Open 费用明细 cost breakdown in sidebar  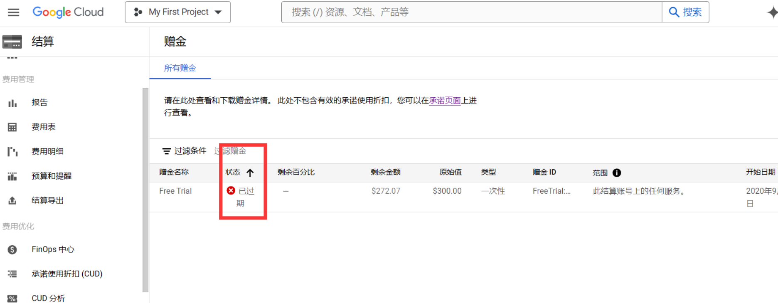(47, 151)
